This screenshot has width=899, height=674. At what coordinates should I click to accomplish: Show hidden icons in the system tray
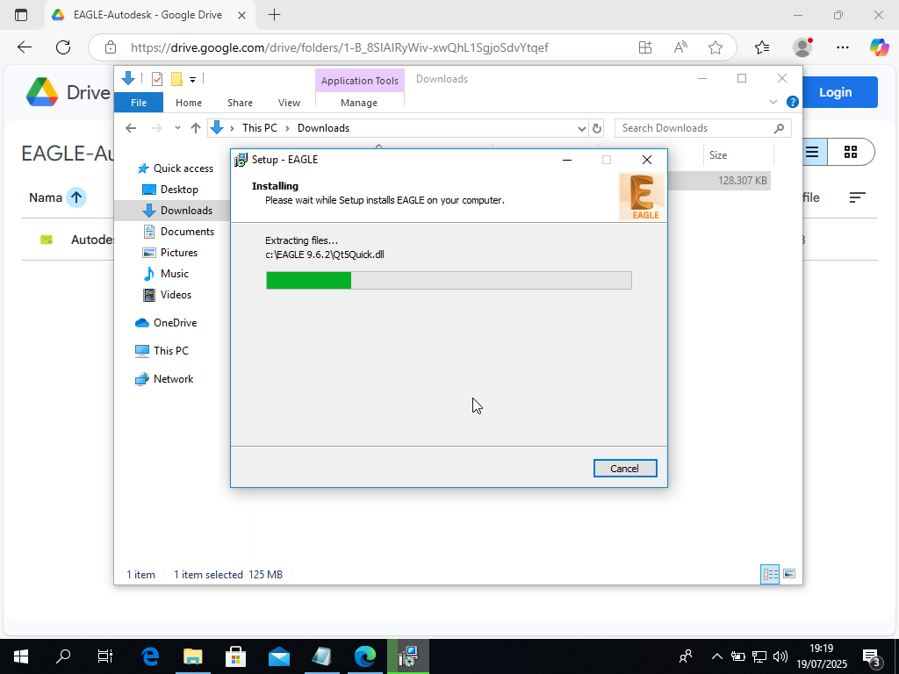point(717,656)
